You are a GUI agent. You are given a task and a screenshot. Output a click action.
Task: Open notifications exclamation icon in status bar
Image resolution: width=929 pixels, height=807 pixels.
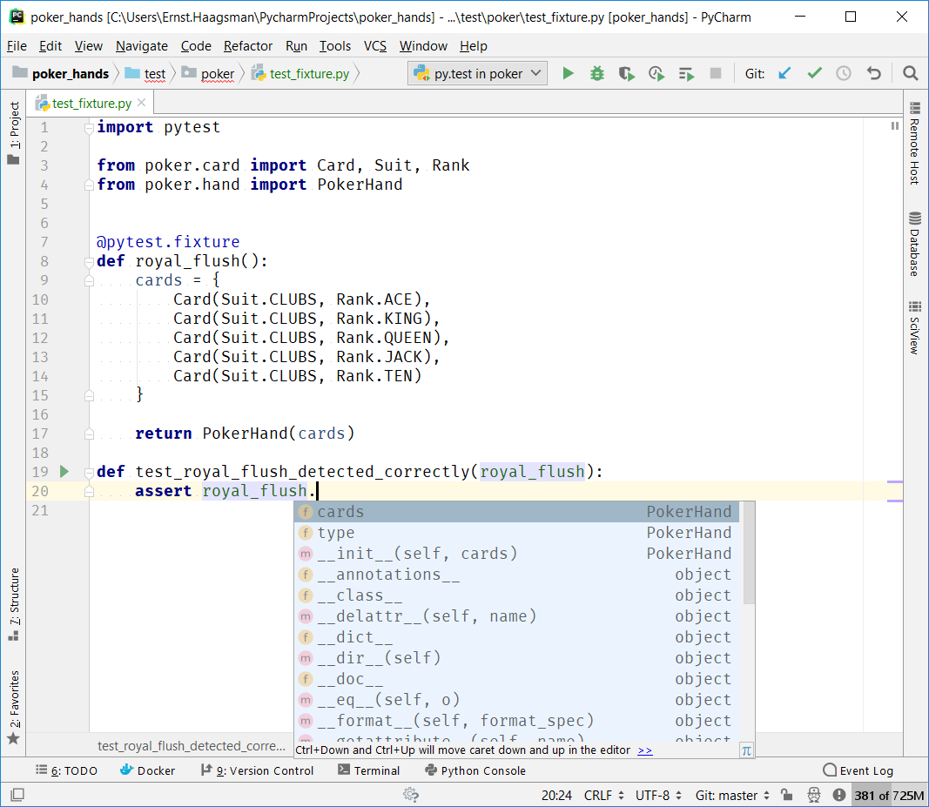(x=839, y=795)
